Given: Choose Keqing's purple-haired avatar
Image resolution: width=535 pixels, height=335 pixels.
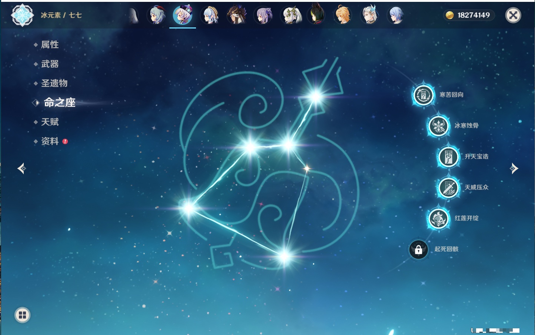Looking at the screenshot, I should [263, 16].
